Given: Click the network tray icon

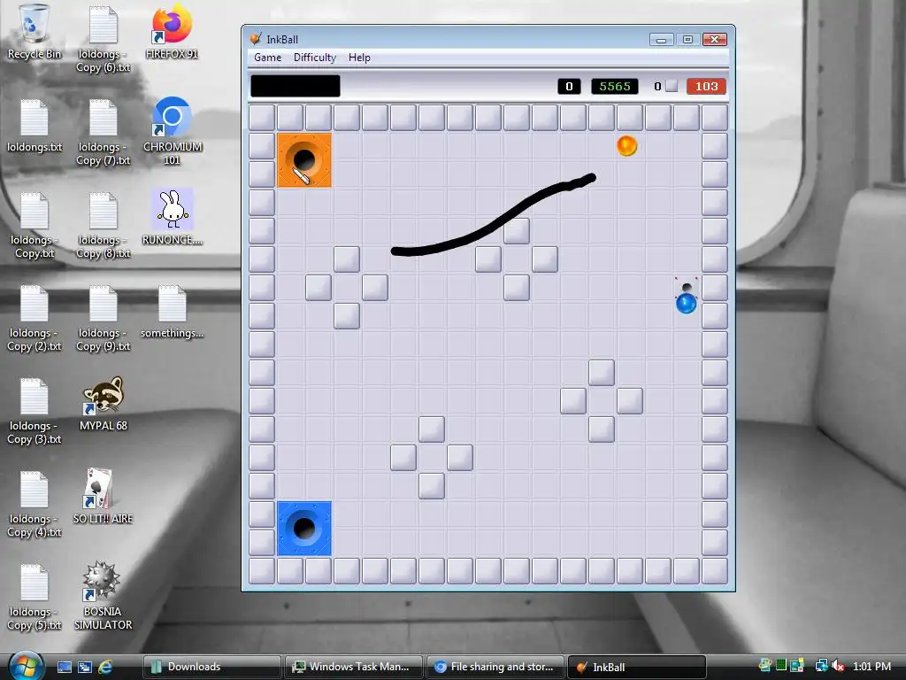Looking at the screenshot, I should point(821,666).
